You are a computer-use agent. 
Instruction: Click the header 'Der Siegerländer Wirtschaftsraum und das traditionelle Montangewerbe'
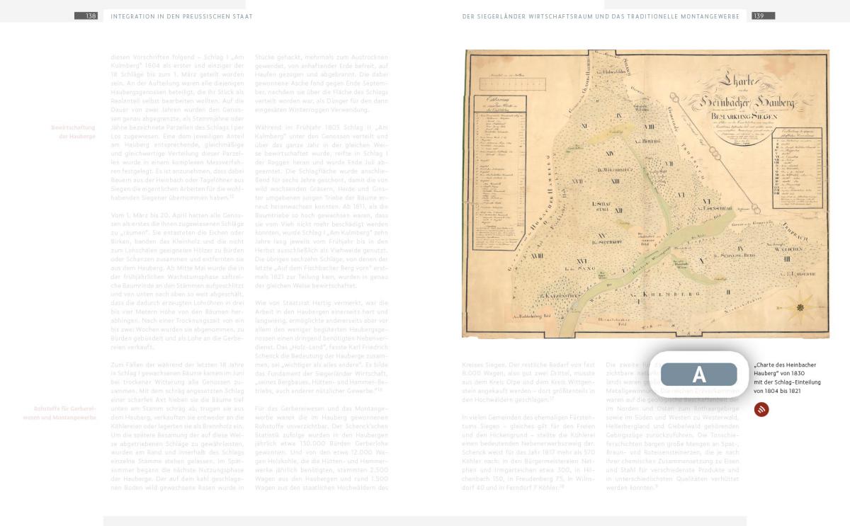tap(600, 16)
